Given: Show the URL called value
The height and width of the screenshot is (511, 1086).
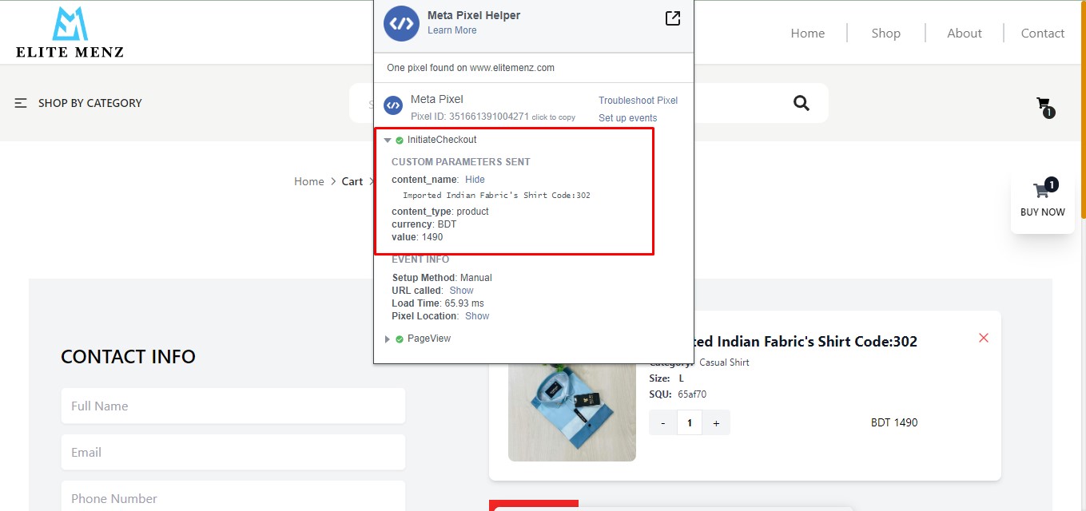Looking at the screenshot, I should point(461,291).
